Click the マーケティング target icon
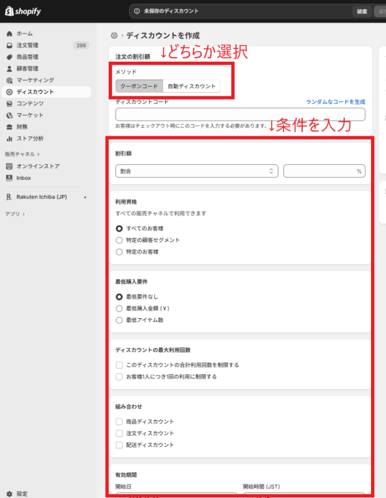386x498 pixels. pyautogui.click(x=9, y=80)
